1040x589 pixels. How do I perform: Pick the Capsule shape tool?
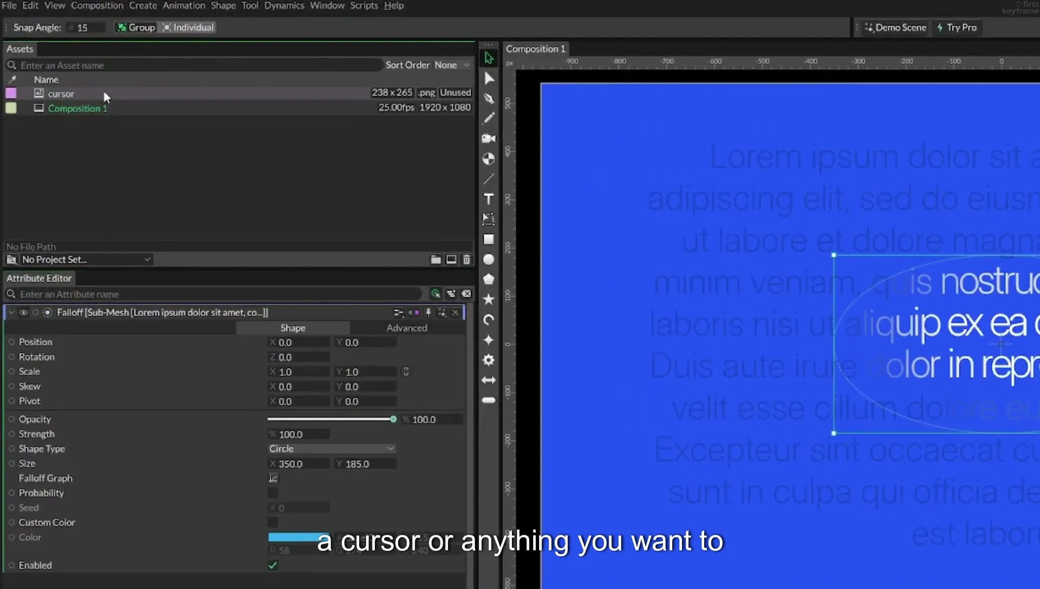[x=489, y=400]
